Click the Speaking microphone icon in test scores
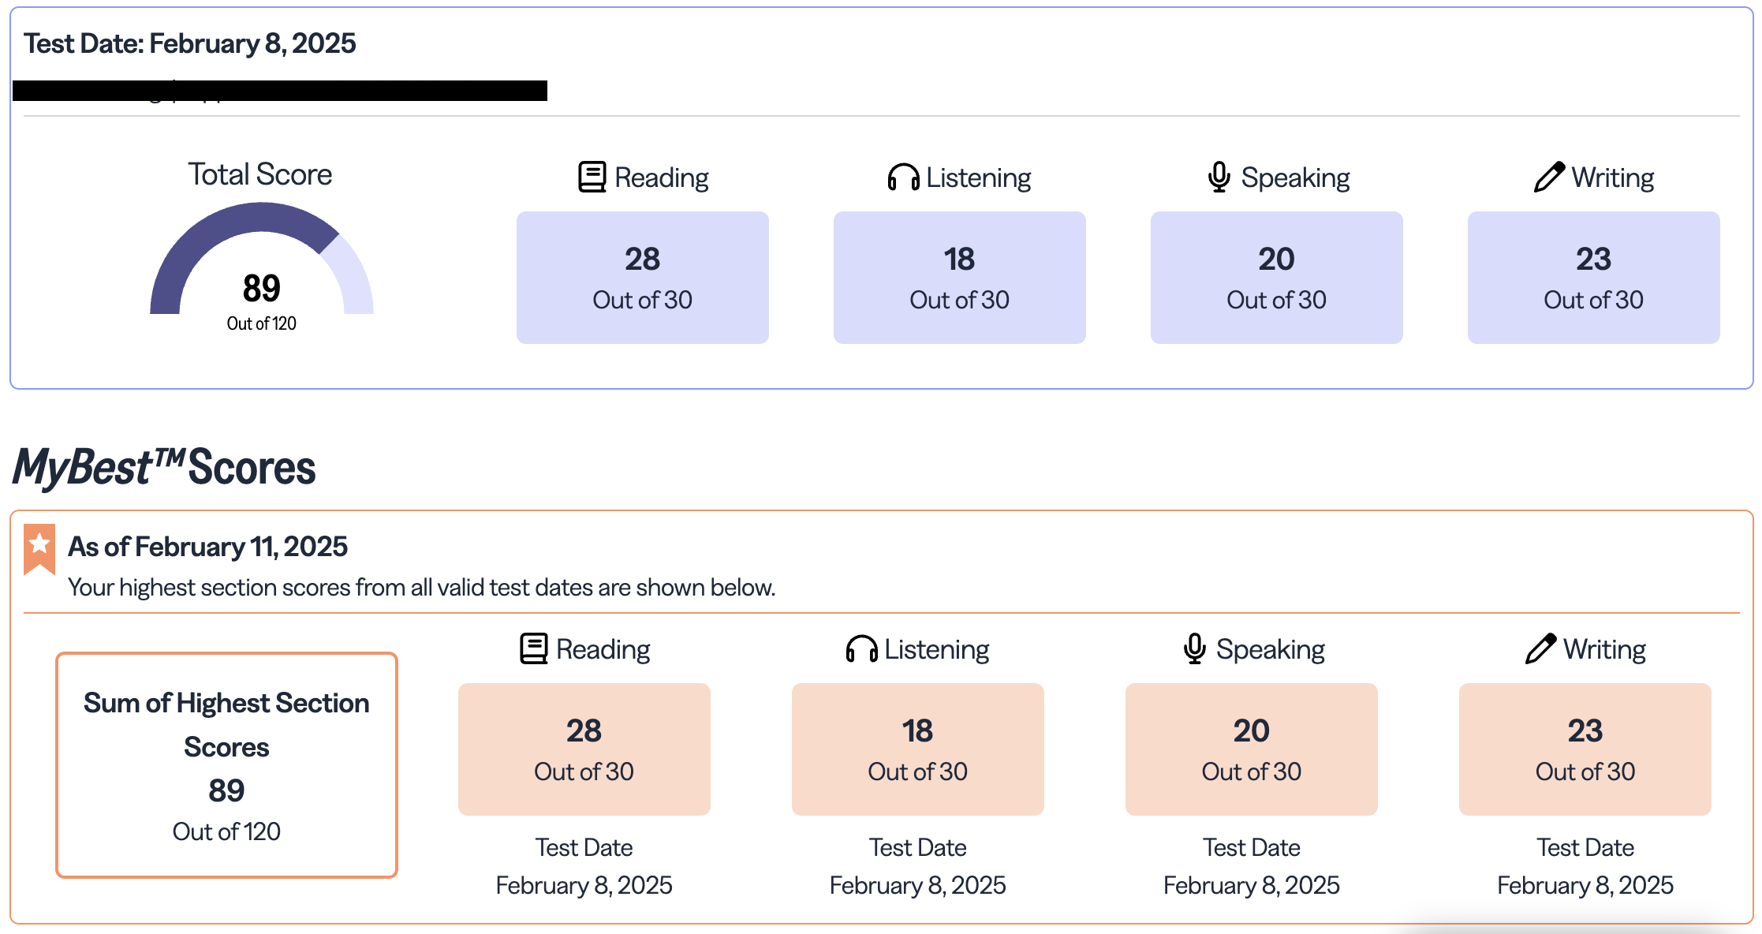 click(x=1219, y=177)
